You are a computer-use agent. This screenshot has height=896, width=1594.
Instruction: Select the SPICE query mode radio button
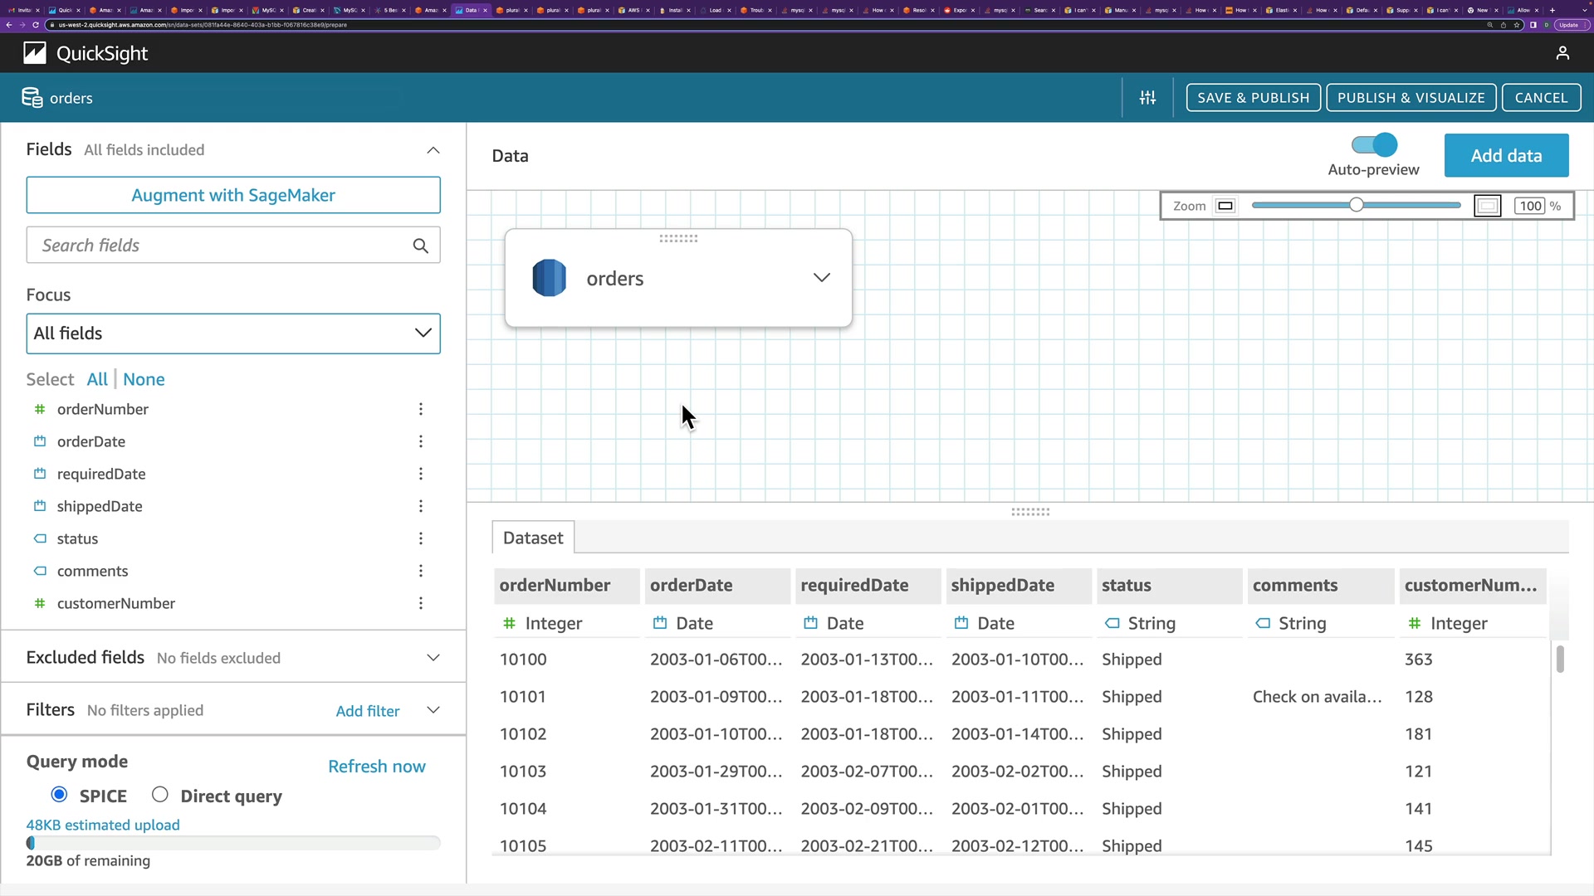click(x=59, y=795)
